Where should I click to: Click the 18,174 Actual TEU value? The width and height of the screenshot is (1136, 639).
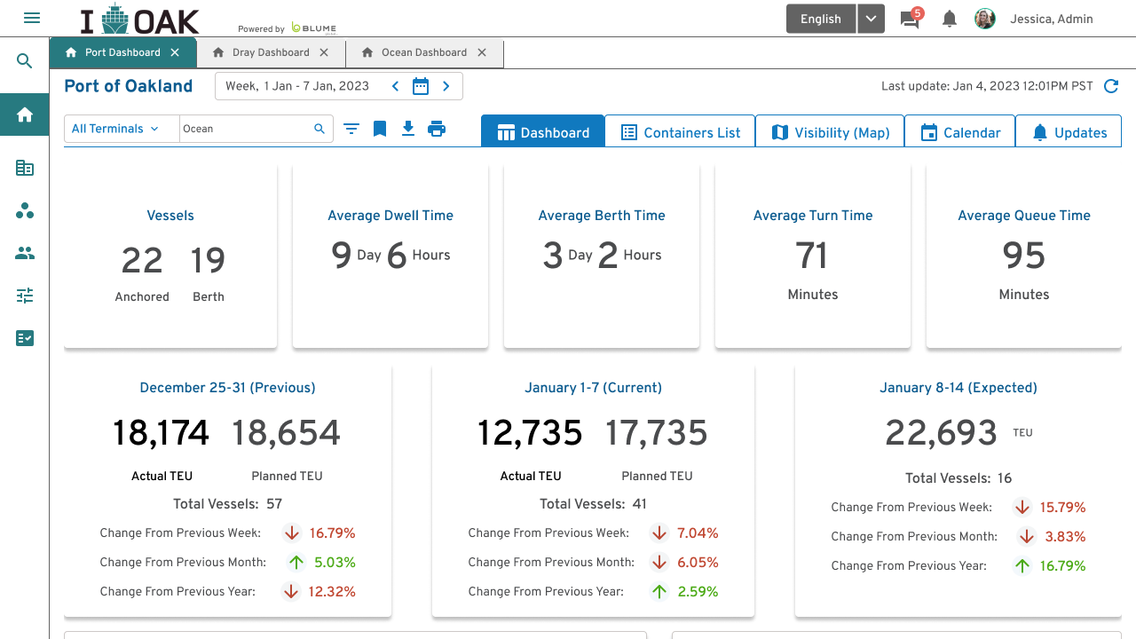tap(162, 432)
